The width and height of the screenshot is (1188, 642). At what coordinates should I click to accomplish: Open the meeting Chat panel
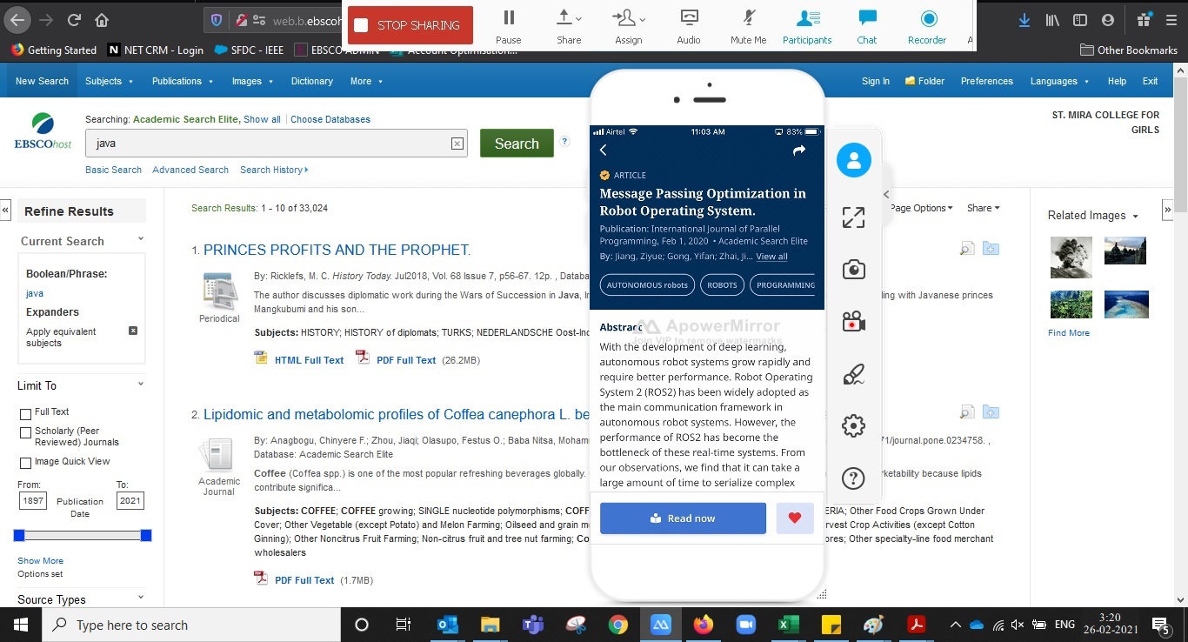[866, 25]
